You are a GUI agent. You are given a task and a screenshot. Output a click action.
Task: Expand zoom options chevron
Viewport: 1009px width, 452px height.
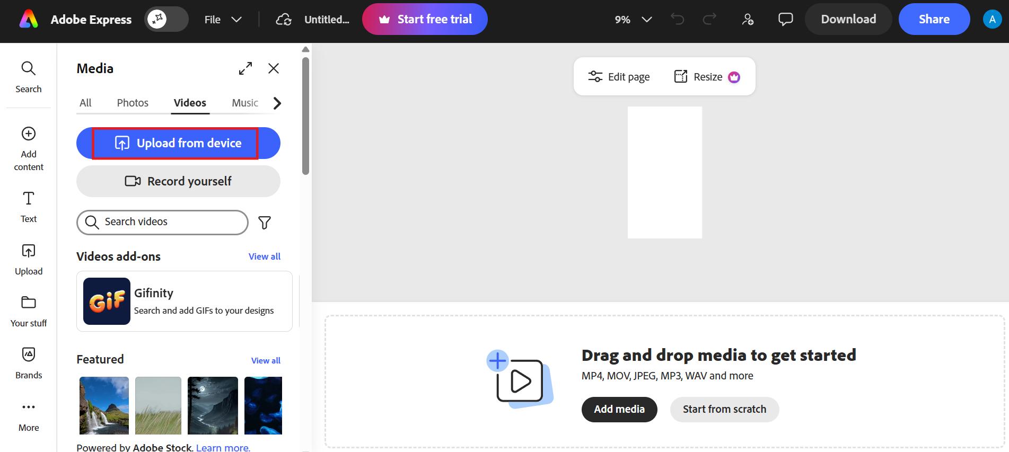(646, 20)
